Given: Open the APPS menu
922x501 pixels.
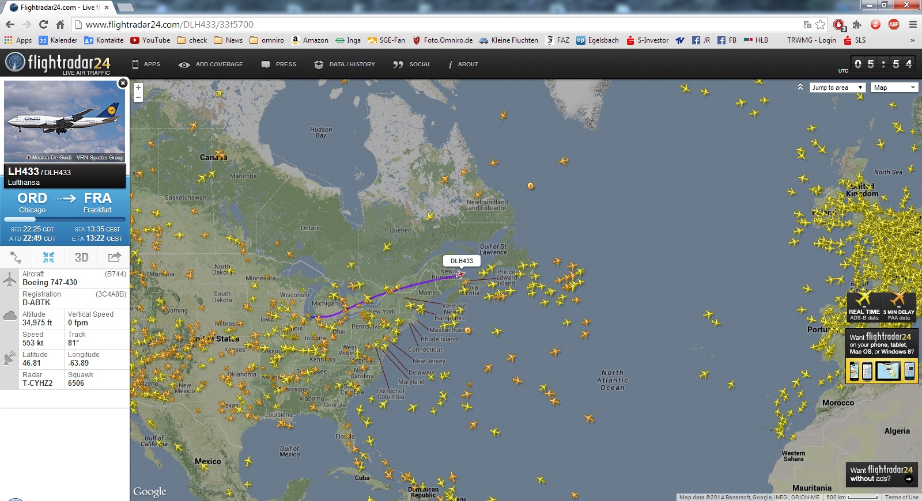Looking at the screenshot, I should [146, 64].
